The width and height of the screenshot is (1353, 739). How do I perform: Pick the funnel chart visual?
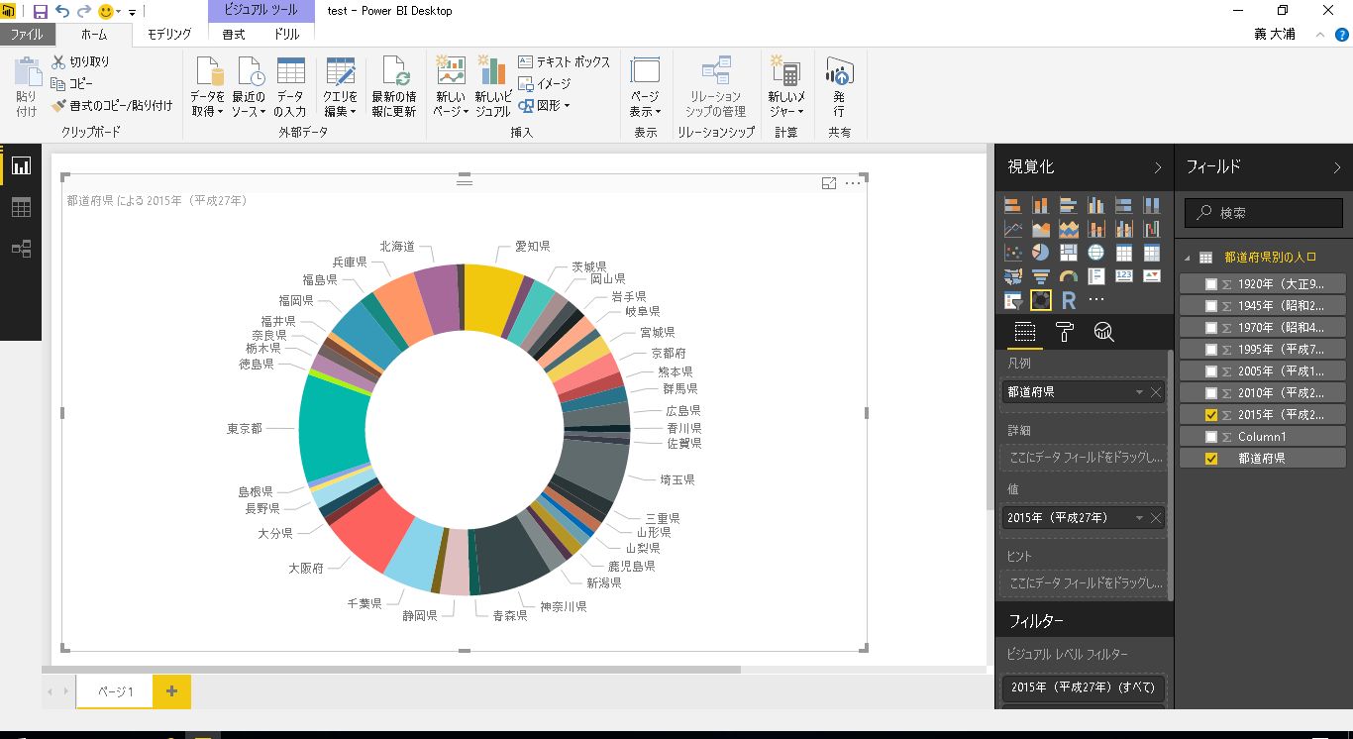click(1041, 276)
